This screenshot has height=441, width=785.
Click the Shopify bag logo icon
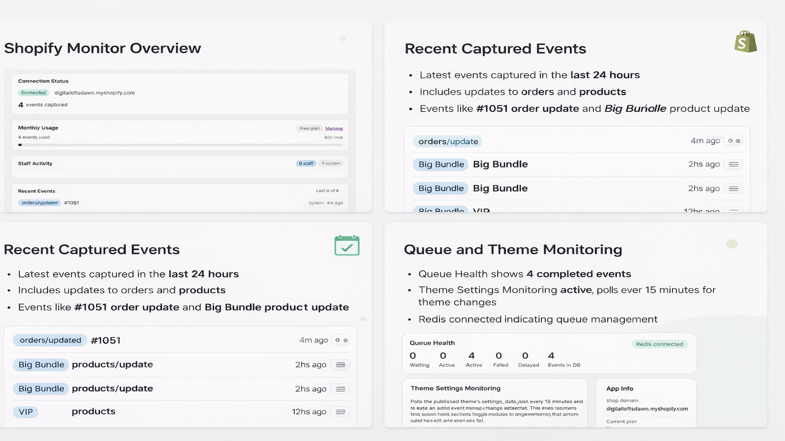pyautogui.click(x=745, y=42)
